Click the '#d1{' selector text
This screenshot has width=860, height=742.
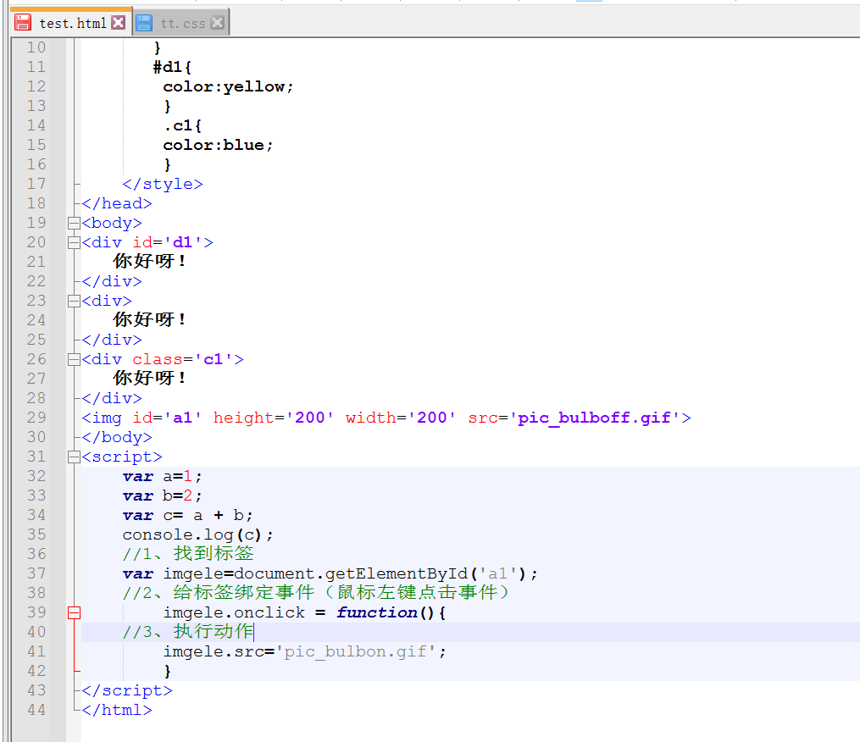[x=172, y=68]
